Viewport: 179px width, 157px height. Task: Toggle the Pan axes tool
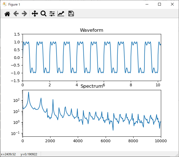[x=35, y=14]
